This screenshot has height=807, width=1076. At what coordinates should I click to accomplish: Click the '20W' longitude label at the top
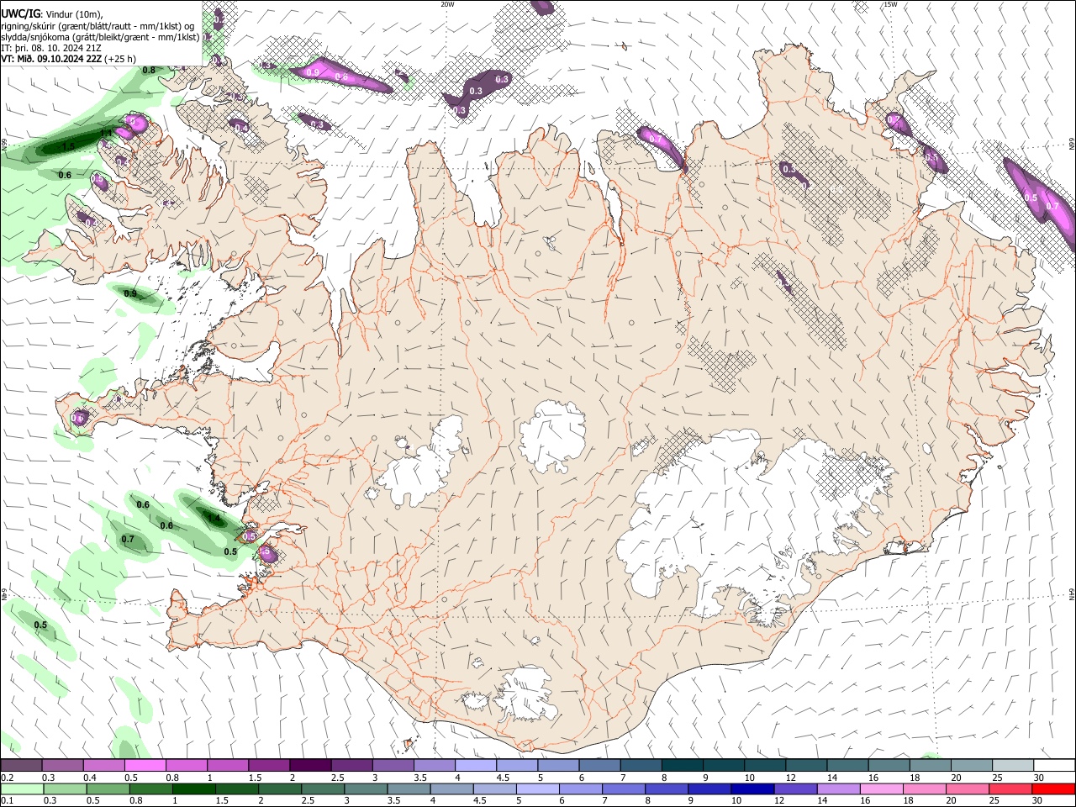tap(447, 4)
